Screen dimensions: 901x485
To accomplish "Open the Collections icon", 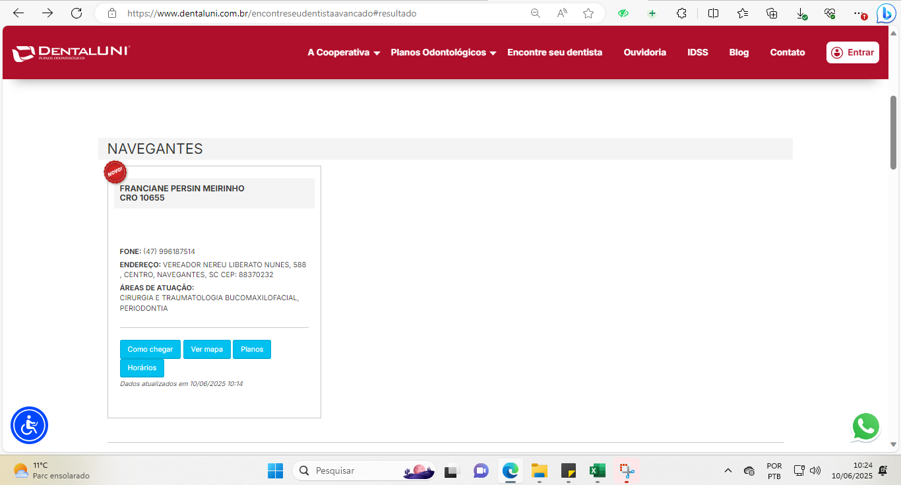I will coord(772,13).
